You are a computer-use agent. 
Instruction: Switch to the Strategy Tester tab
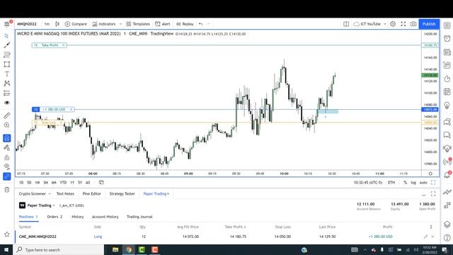[122, 193]
